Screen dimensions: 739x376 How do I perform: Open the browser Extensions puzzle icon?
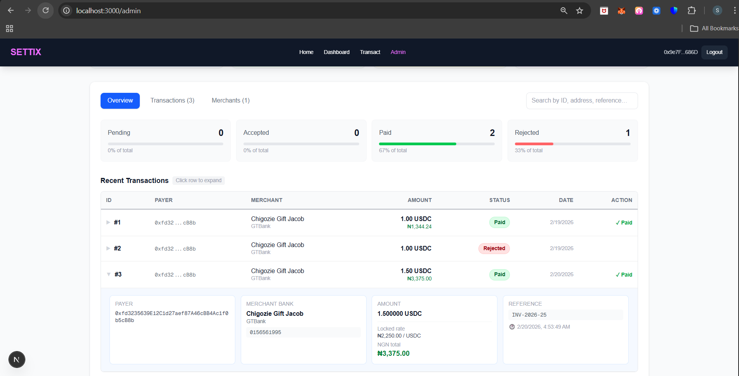[691, 10]
